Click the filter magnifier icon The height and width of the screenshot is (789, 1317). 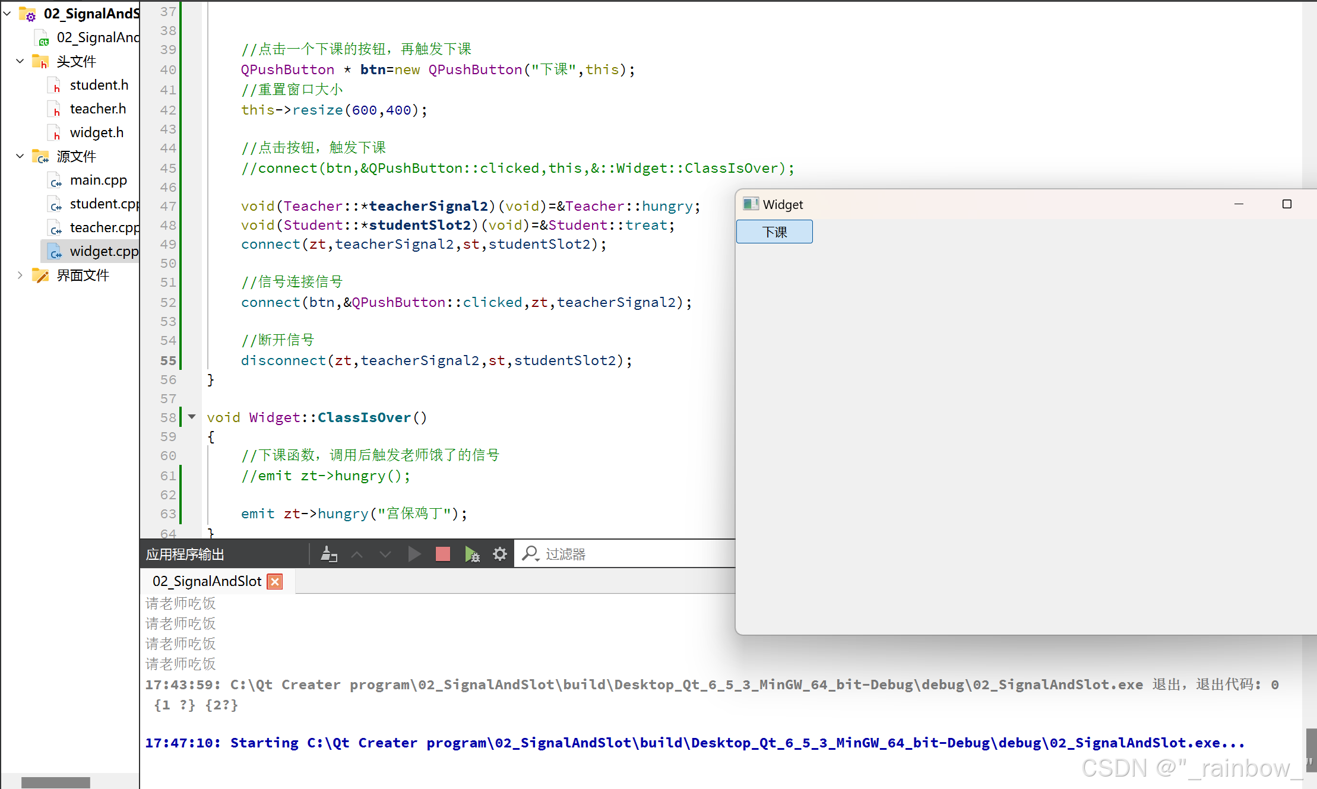click(x=530, y=554)
